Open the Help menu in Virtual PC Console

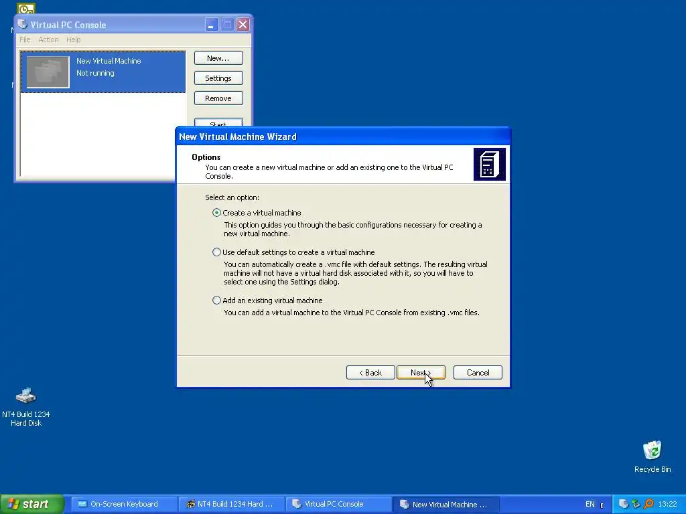pos(73,39)
